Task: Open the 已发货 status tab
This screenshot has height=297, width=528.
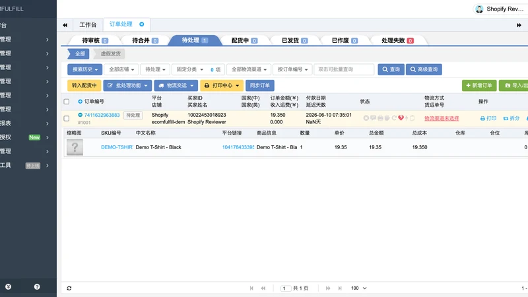Action: coord(294,40)
